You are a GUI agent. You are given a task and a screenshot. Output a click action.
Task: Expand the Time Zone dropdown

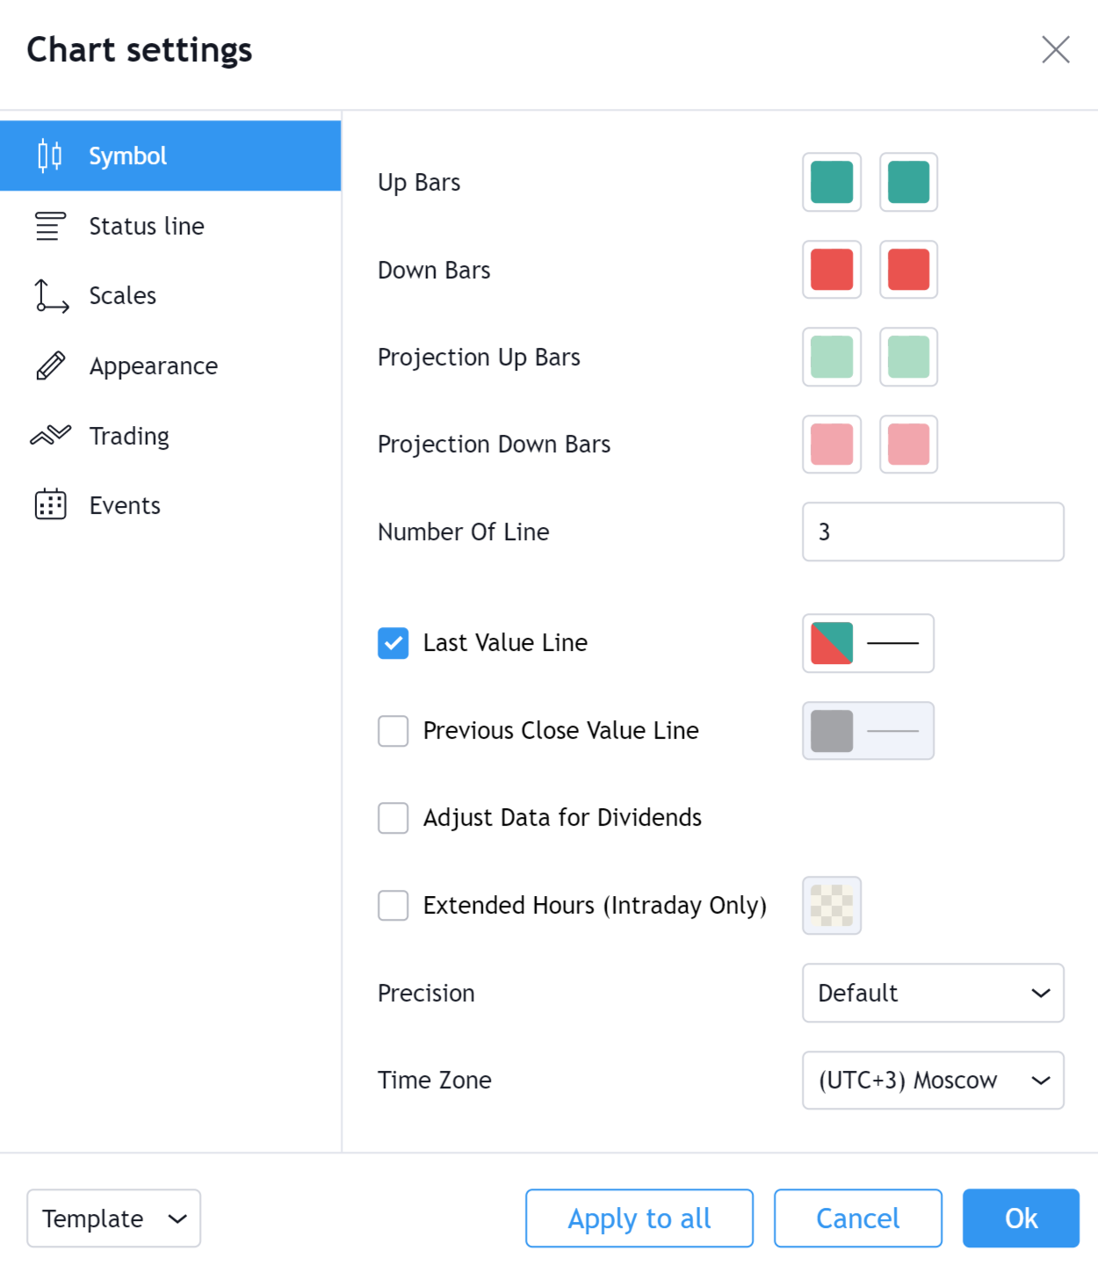932,1080
